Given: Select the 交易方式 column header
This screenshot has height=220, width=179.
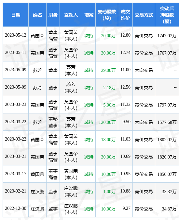Looking at the screenshot, I should 144,15.
